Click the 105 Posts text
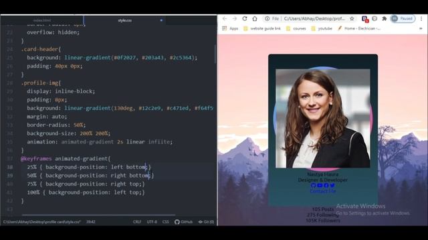Image resolution: width=428 pixels, height=240 pixels. (322, 209)
